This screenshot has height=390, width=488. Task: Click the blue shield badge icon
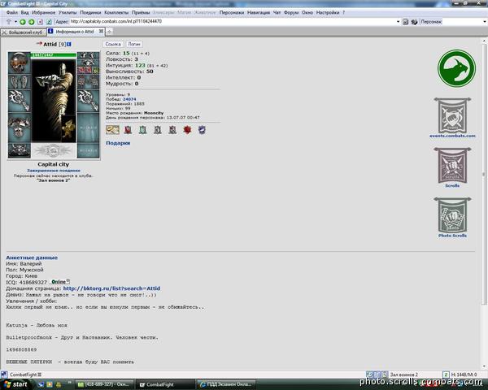pyautogui.click(x=202, y=130)
